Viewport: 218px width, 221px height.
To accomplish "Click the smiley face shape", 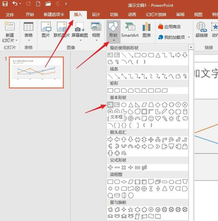I will 151,118.
